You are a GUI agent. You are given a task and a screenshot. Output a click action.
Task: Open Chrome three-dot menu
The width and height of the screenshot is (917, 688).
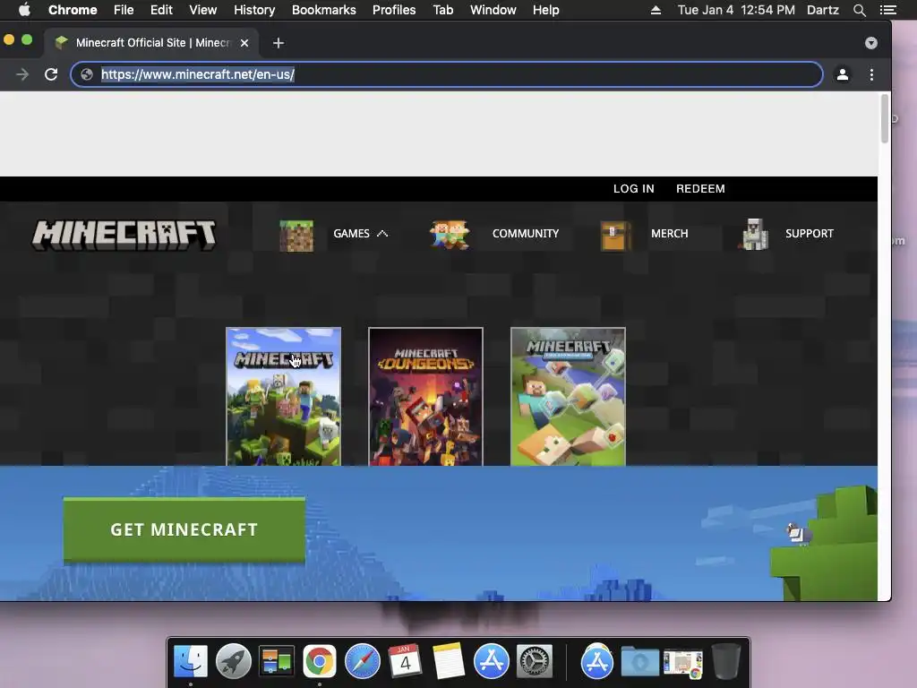pos(871,74)
